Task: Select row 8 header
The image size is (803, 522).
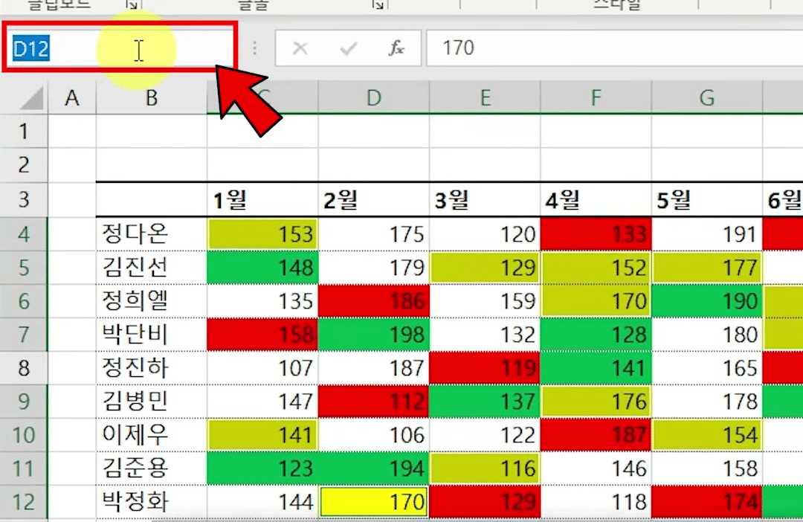Action: pos(24,368)
